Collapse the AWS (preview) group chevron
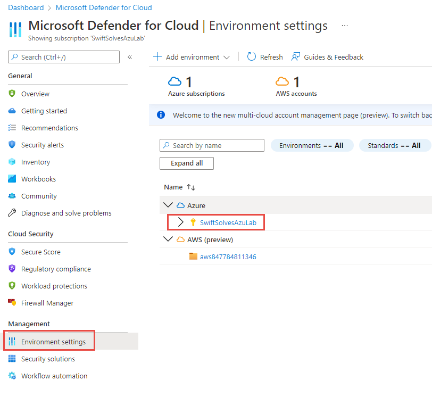Viewport: 432px width, 413px height. tap(168, 239)
